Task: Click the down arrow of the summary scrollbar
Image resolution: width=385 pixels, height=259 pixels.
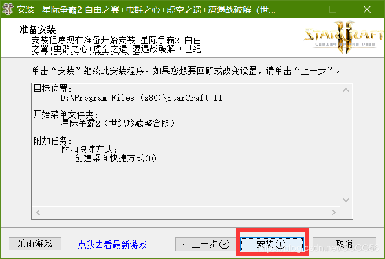Action: [346, 200]
